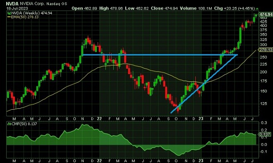The width and height of the screenshot is (273, 163).
Task: Click the 200 price axis label
Action: 263,72
